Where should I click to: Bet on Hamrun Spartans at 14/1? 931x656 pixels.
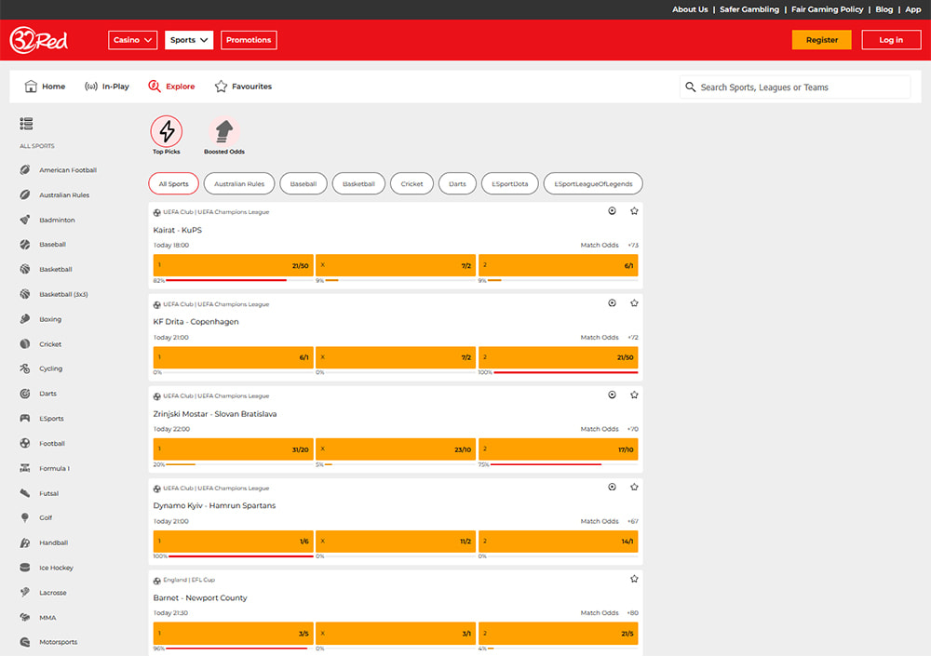(x=558, y=542)
